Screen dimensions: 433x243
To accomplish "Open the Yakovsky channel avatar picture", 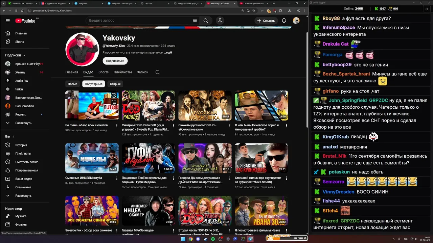I will pyautogui.click(x=82, y=50).
